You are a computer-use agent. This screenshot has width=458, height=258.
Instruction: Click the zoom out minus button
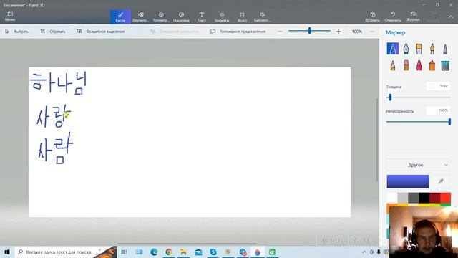(280, 32)
